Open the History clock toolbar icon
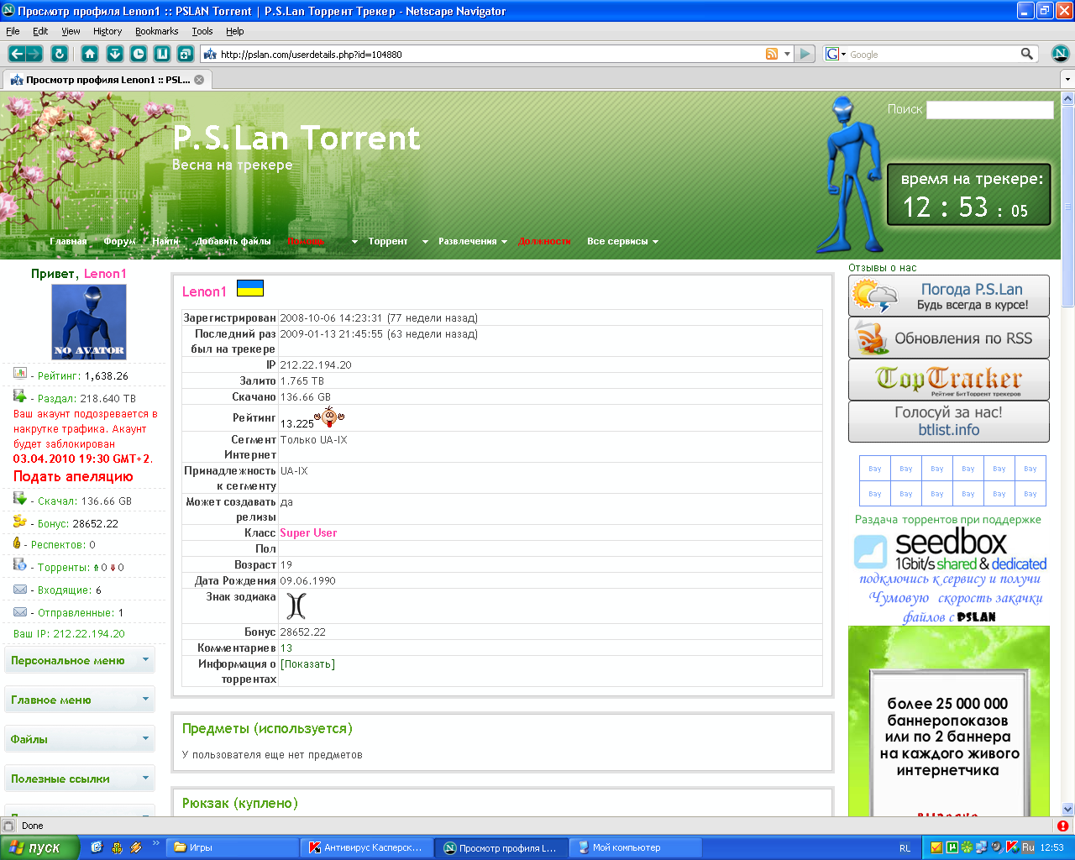This screenshot has height=860, width=1075. click(x=139, y=54)
